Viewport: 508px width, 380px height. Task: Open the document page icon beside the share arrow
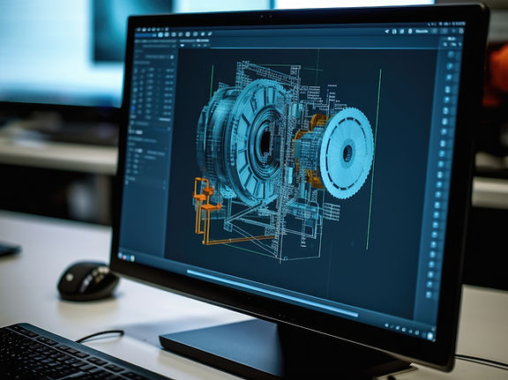pos(394,32)
